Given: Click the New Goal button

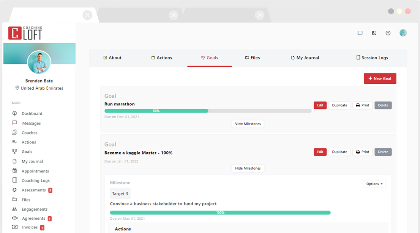Looking at the screenshot, I should 380,78.
